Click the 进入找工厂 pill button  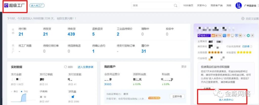click(x=37, y=6)
